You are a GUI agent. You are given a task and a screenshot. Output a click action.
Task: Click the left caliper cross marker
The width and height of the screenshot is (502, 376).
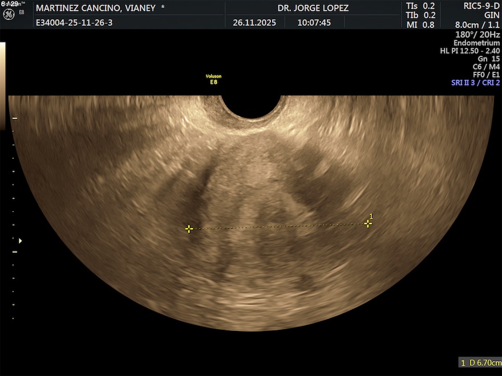tap(189, 229)
